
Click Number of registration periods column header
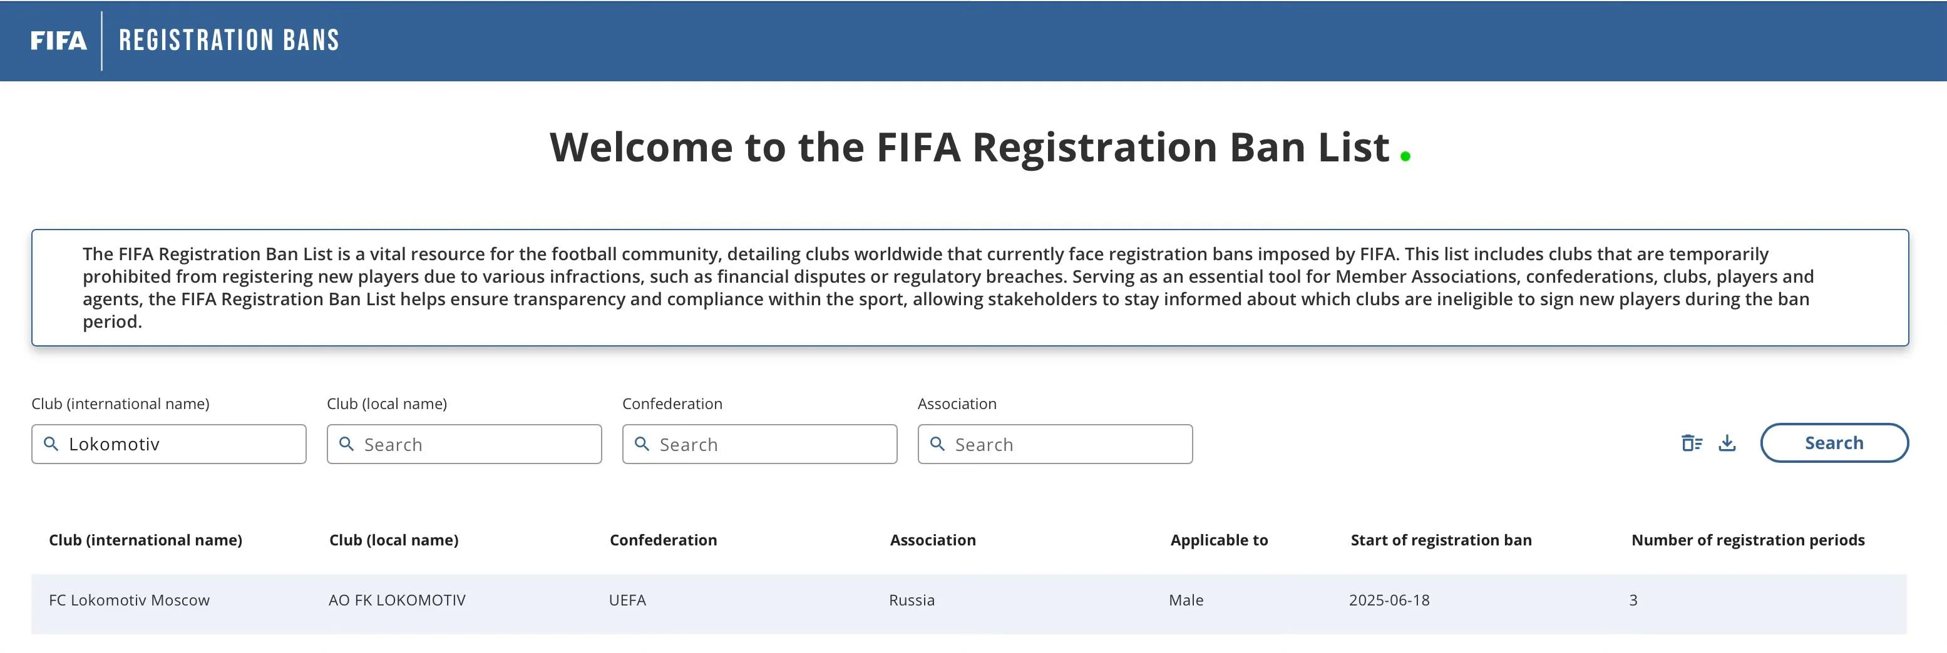(1747, 540)
